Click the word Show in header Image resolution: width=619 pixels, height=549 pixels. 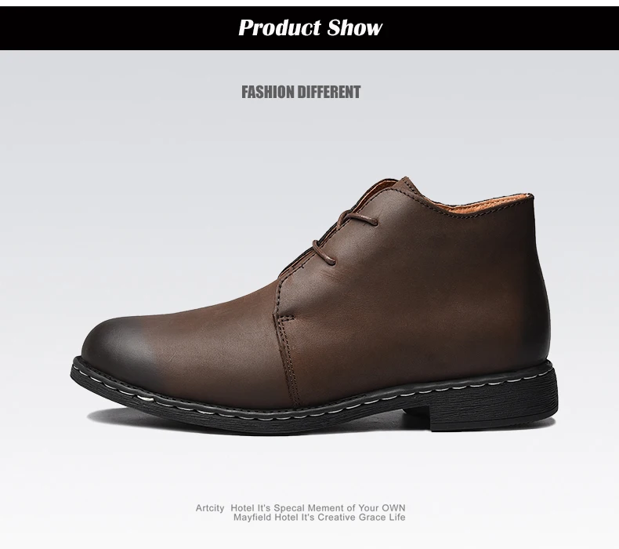[355, 27]
